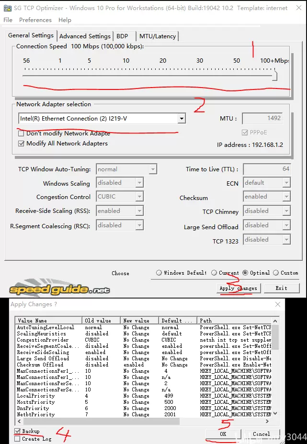Select the Custom radio button

(x=275, y=273)
